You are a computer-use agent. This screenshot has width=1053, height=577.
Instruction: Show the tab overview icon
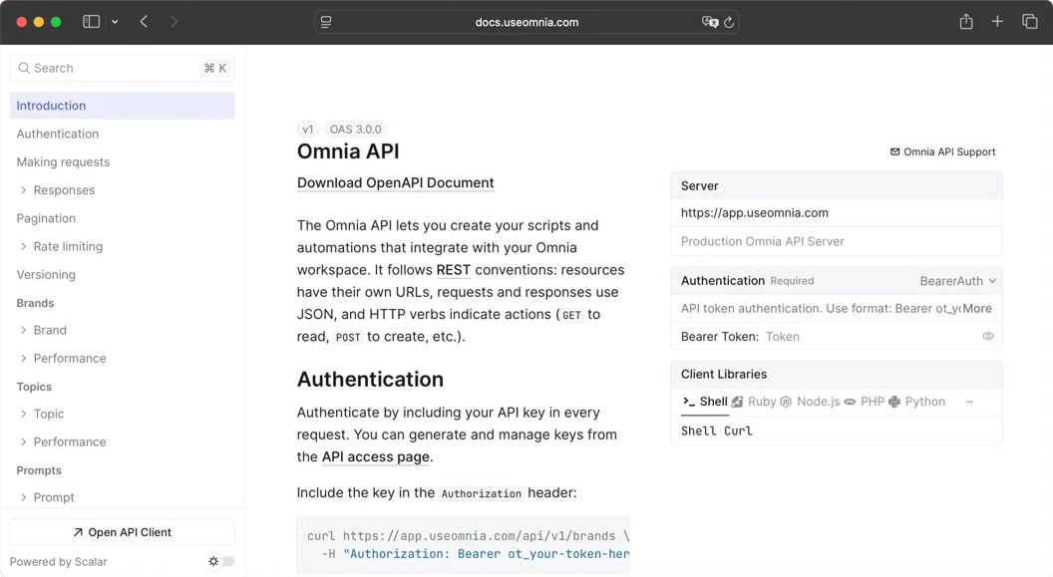(x=1029, y=22)
